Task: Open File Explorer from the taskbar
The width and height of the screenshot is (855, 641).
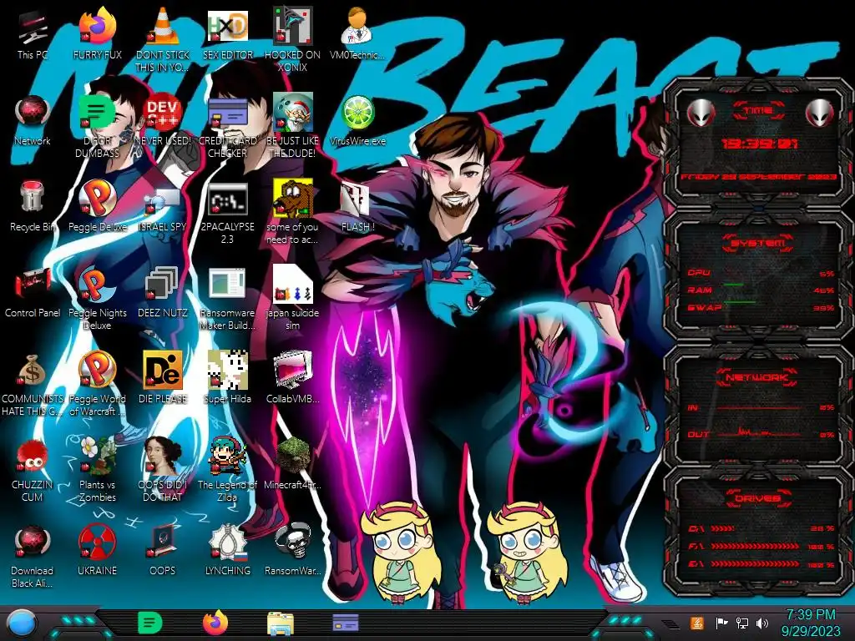Action: (281, 623)
